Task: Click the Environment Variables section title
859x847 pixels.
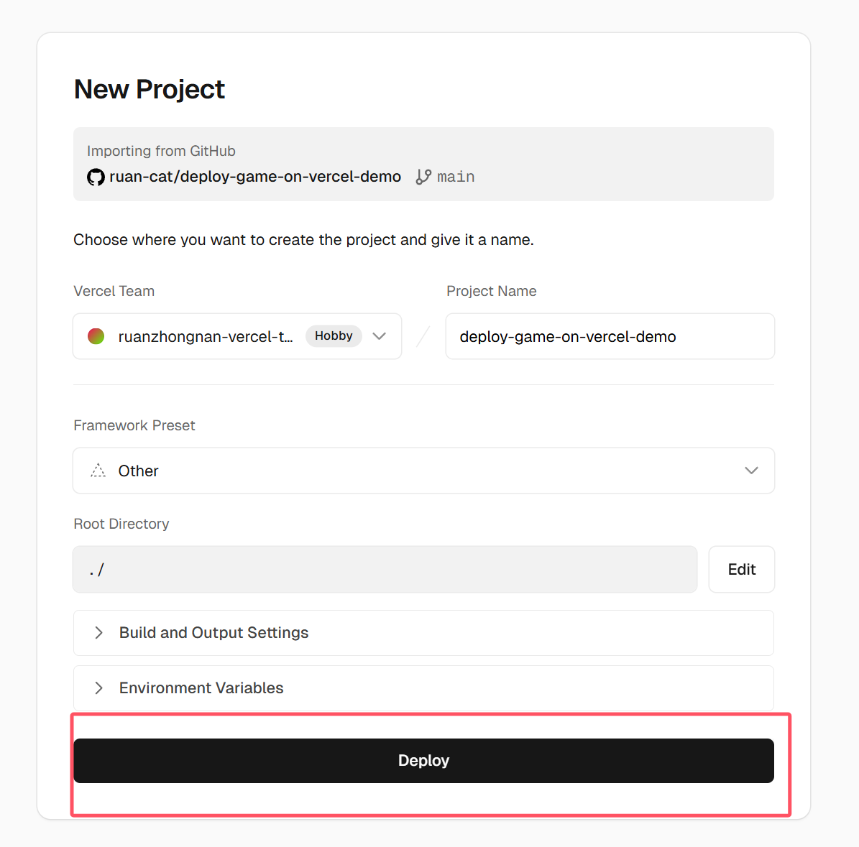Action: pyautogui.click(x=201, y=688)
